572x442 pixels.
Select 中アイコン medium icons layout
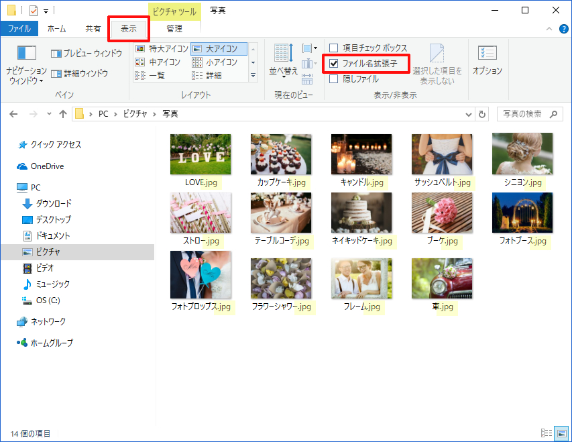(x=158, y=62)
